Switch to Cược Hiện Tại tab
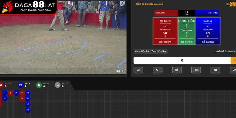 click(142, 51)
